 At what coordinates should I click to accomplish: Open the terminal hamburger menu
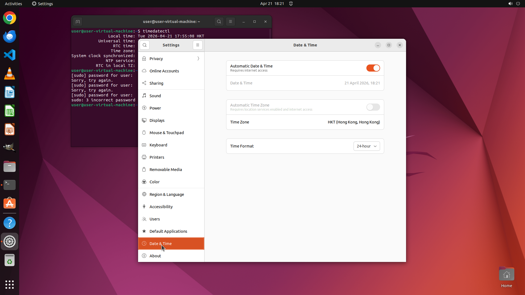(x=231, y=22)
